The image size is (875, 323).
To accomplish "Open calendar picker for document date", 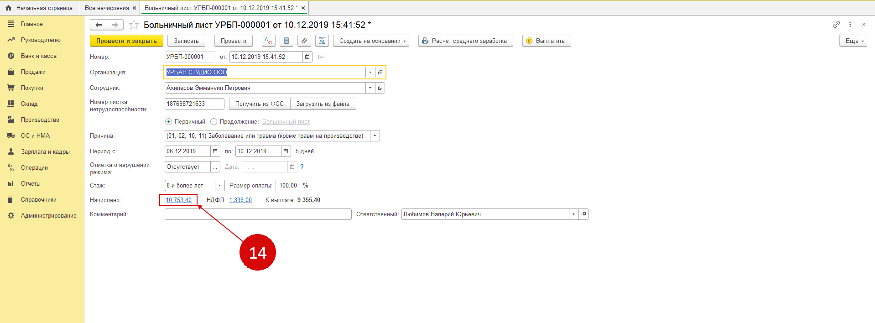I will (307, 57).
